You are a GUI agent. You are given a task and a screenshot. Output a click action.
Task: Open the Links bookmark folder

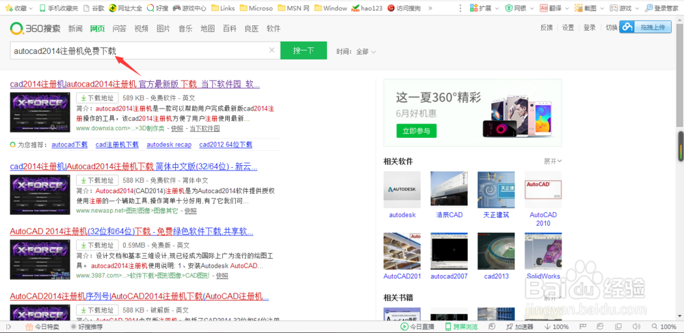(x=223, y=8)
